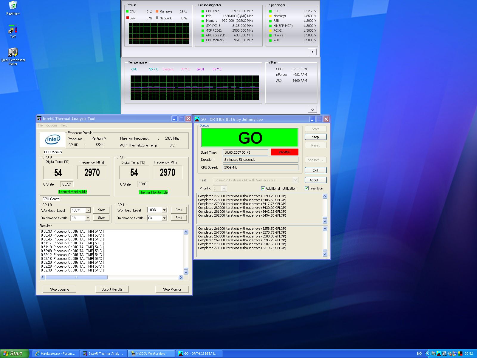
Task: Click Results list scroll down arrow
Action: (186, 272)
